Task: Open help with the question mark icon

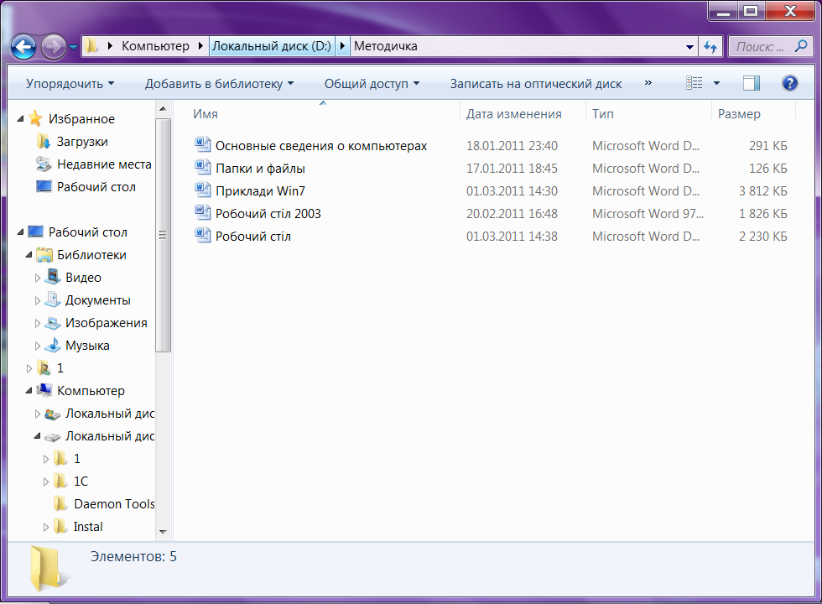Action: click(x=789, y=83)
